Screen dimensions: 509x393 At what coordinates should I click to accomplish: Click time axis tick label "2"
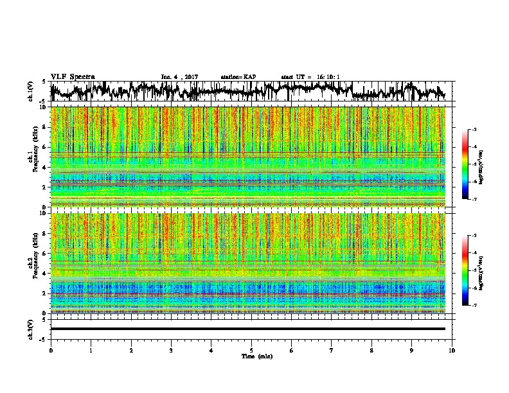(131, 351)
